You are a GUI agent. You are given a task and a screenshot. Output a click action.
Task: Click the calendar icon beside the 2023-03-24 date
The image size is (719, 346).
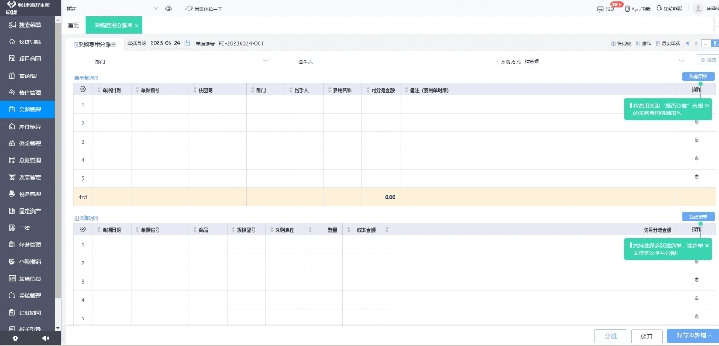[x=187, y=42]
